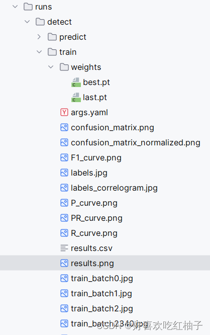Expand the predict folder chevron

(x=39, y=37)
